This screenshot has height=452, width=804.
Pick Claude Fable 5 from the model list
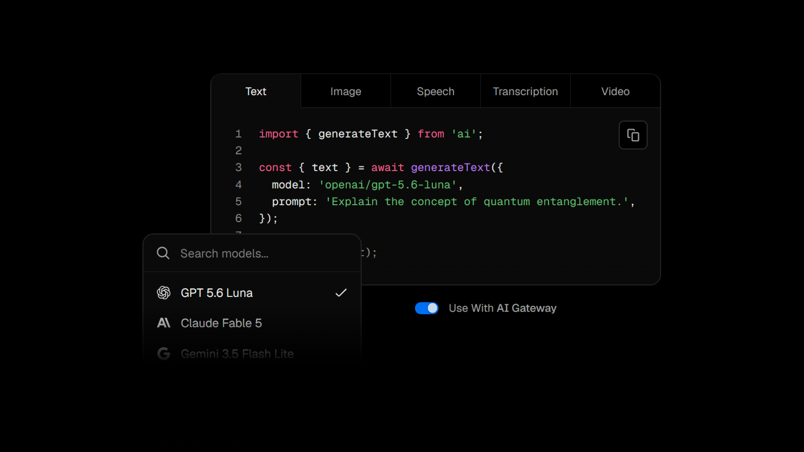click(x=252, y=323)
